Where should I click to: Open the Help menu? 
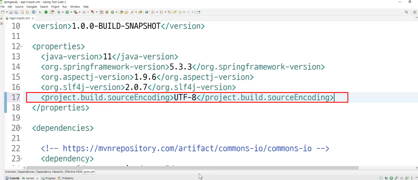click(86, 7)
